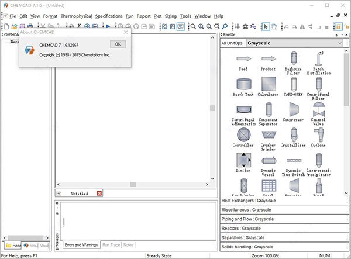This screenshot has width=351, height=259.
Task: Select the Divider unit op icon
Action: point(243,160)
